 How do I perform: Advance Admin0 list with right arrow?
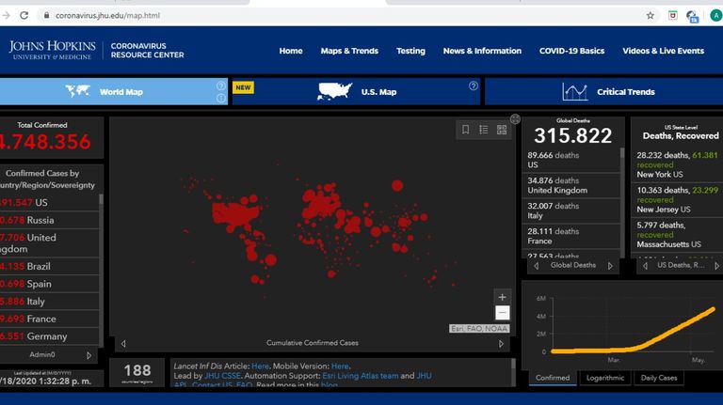coord(89,355)
